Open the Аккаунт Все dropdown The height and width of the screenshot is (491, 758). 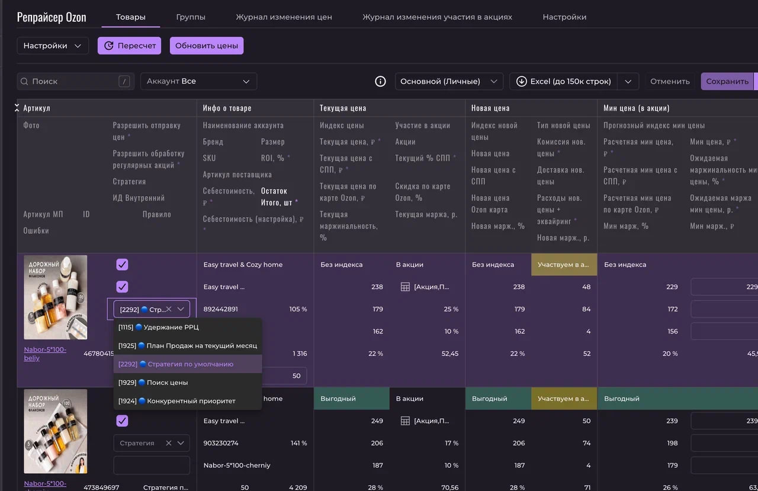[198, 81]
